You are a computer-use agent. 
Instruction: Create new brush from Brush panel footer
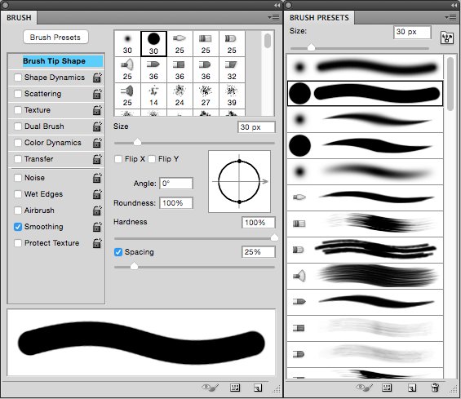pos(258,388)
